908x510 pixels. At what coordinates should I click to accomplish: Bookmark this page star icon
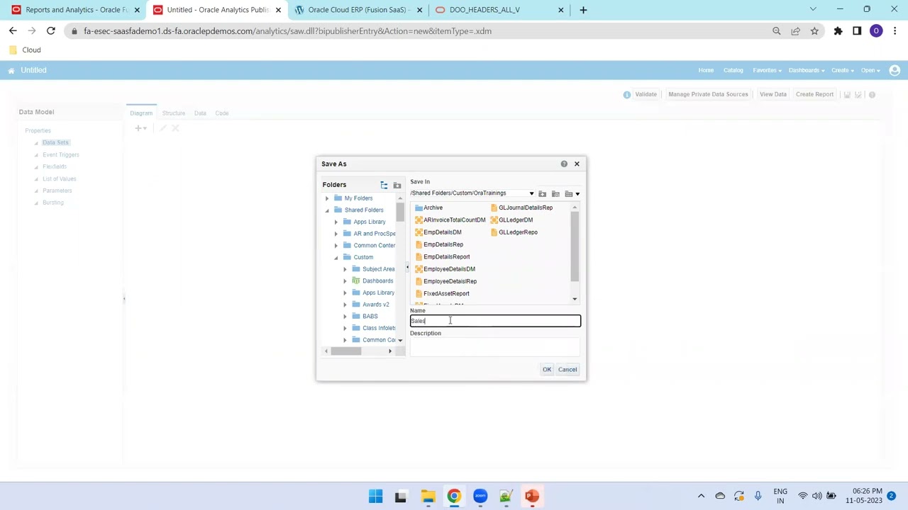(x=814, y=31)
